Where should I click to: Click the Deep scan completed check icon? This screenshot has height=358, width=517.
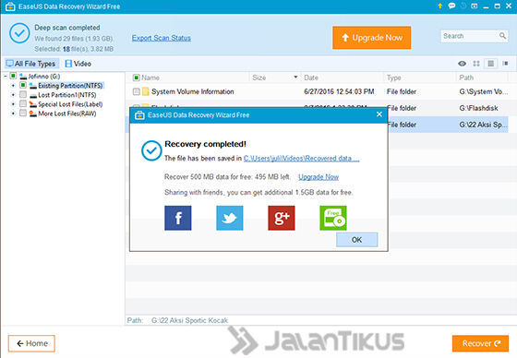click(19, 33)
